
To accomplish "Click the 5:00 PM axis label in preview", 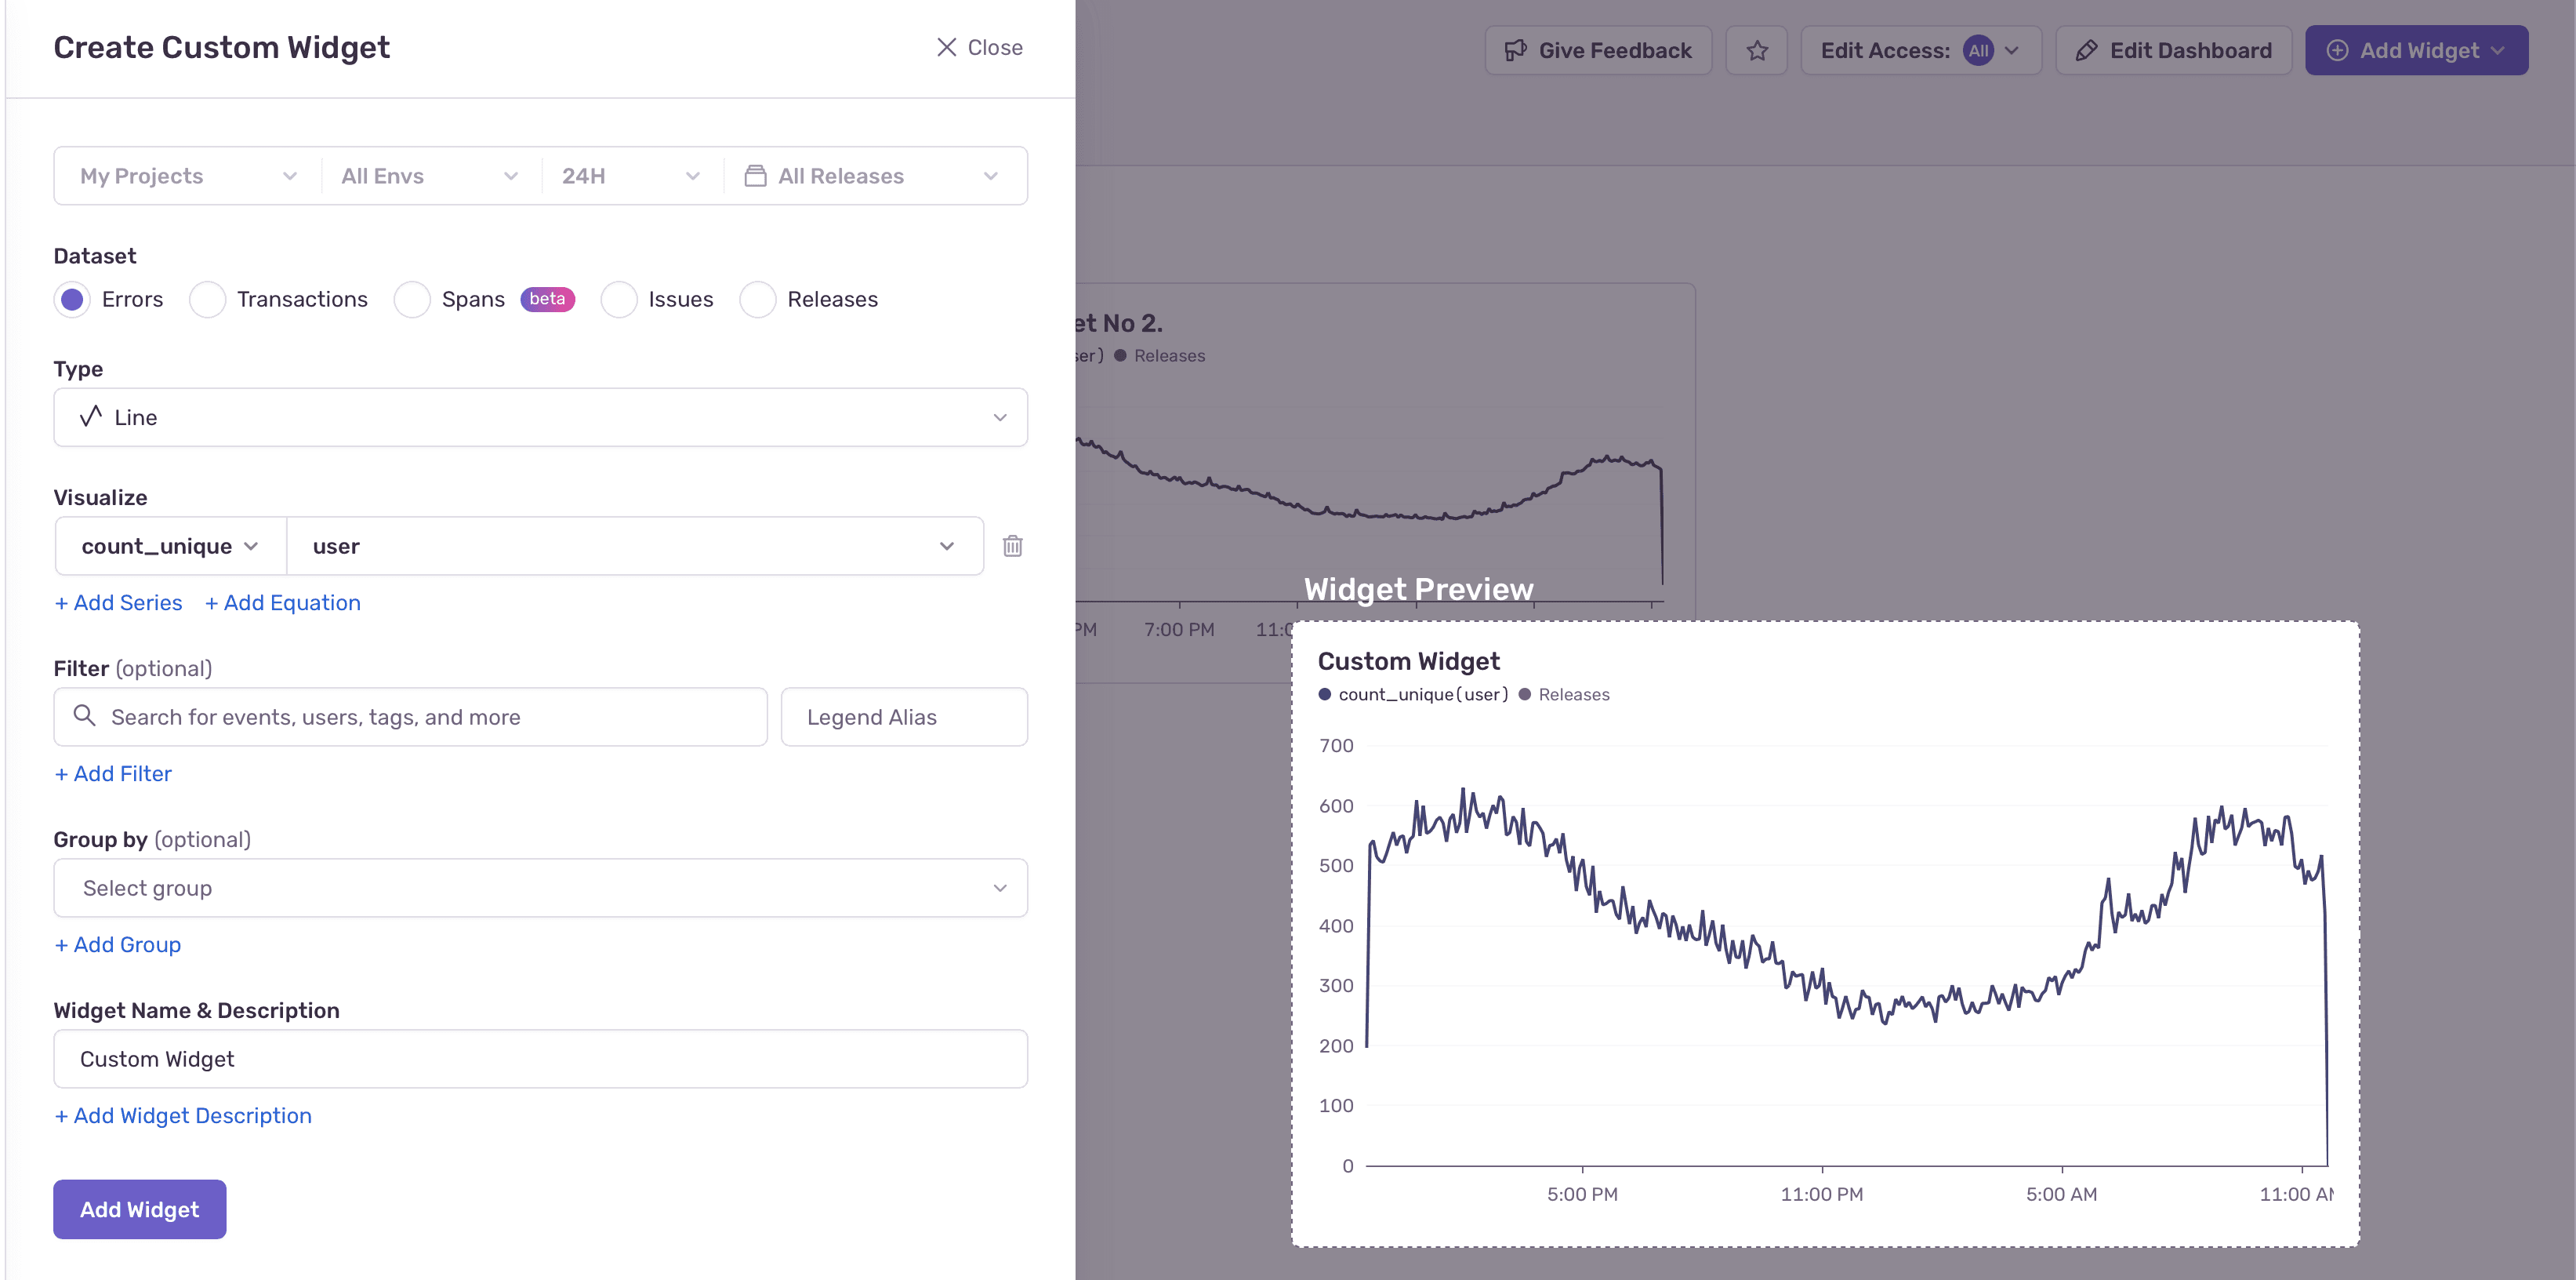I will [1582, 1194].
